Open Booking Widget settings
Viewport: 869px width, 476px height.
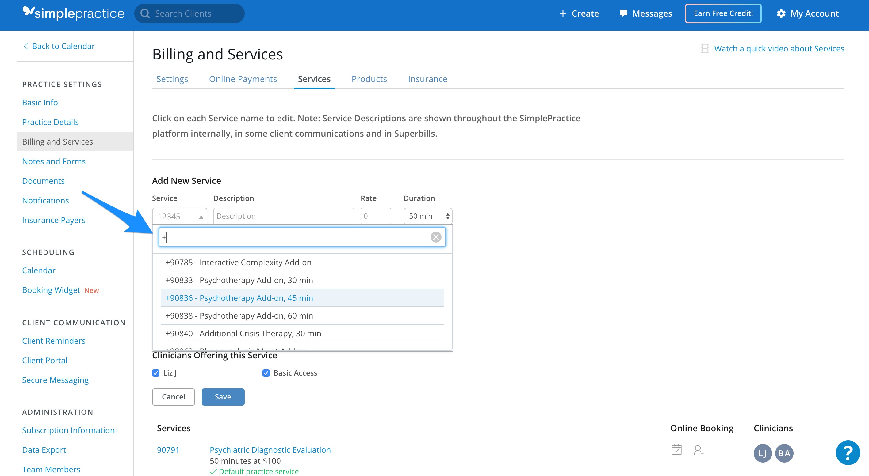[51, 290]
